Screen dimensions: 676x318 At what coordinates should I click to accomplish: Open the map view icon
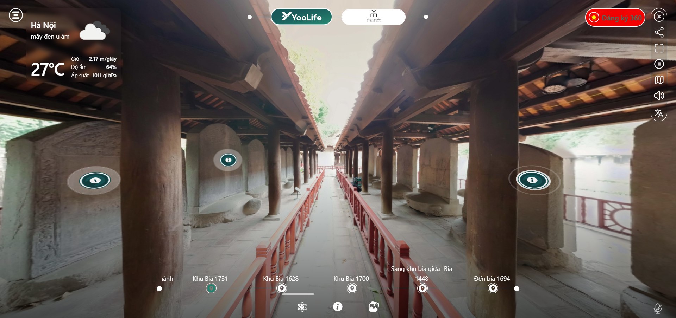pyautogui.click(x=659, y=80)
